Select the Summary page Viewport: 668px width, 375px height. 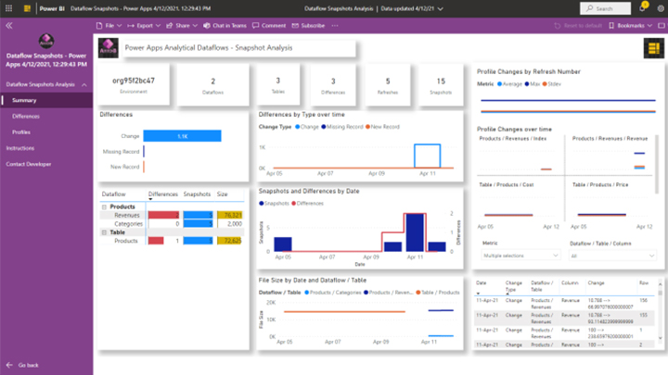pos(46,100)
